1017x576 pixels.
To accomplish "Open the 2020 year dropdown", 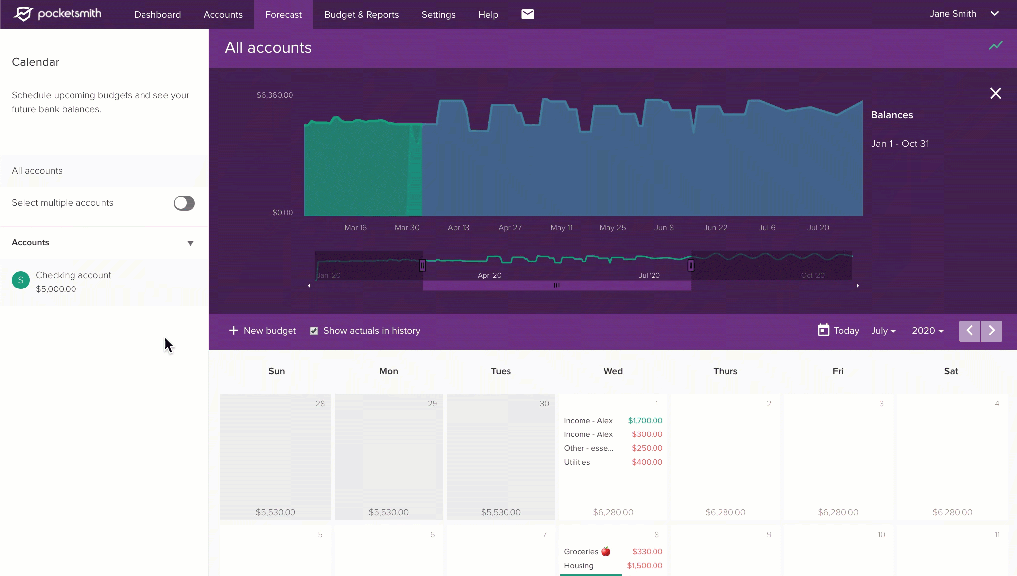I will [927, 331].
